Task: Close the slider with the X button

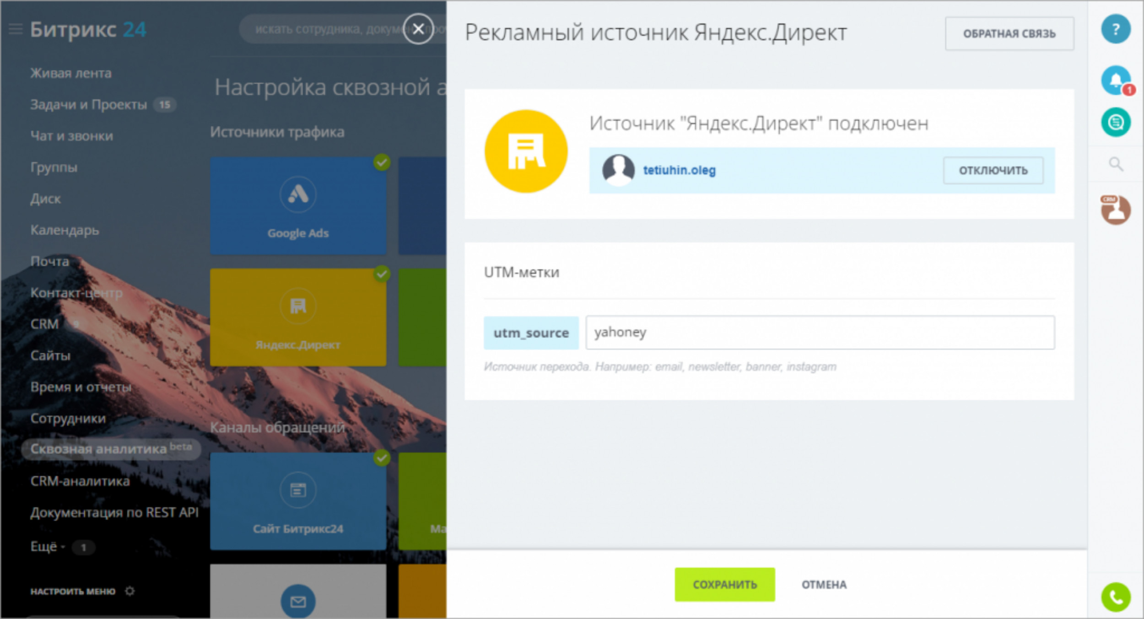Action: click(418, 29)
